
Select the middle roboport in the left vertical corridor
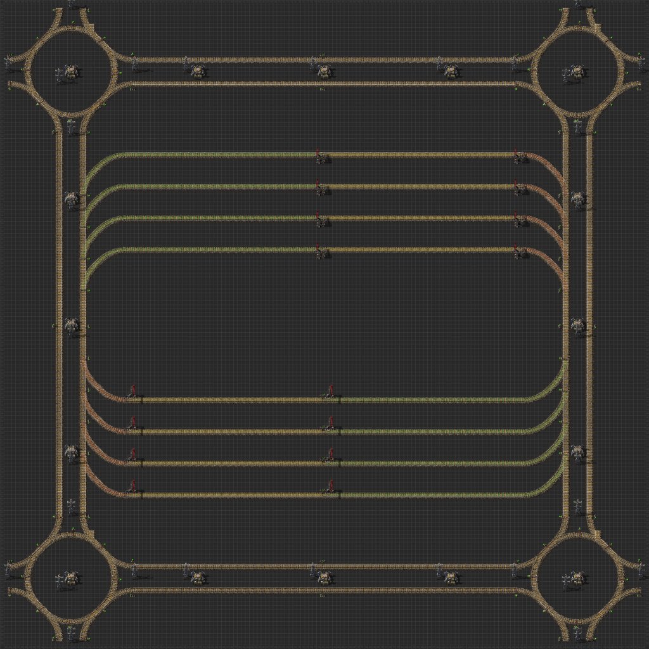(x=72, y=325)
